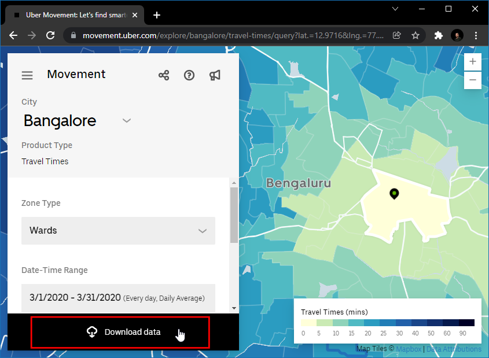Zoom in on the map with plus button
Viewport: 489px width, 358px height.
(x=473, y=62)
